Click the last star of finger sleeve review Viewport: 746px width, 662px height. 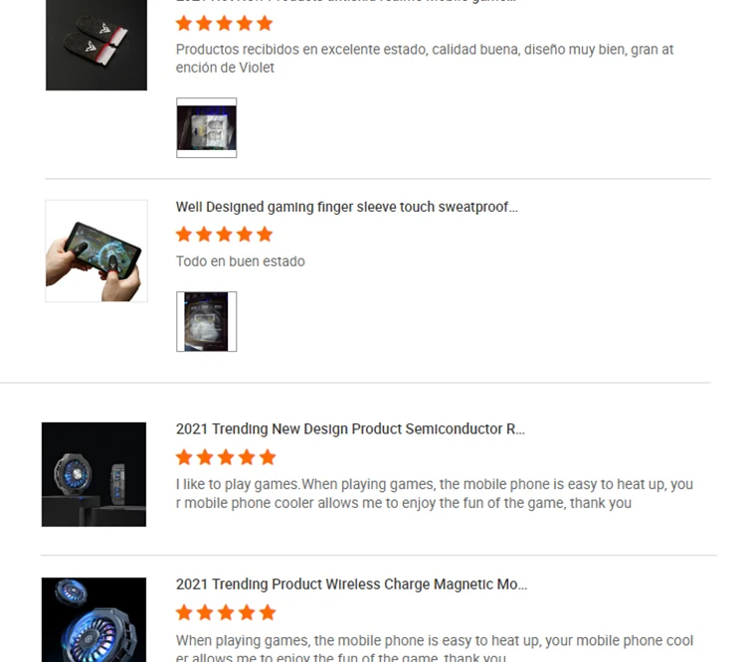(265, 234)
